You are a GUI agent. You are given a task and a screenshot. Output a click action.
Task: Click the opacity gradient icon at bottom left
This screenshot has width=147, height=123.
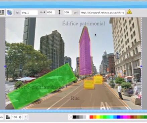point(8,117)
